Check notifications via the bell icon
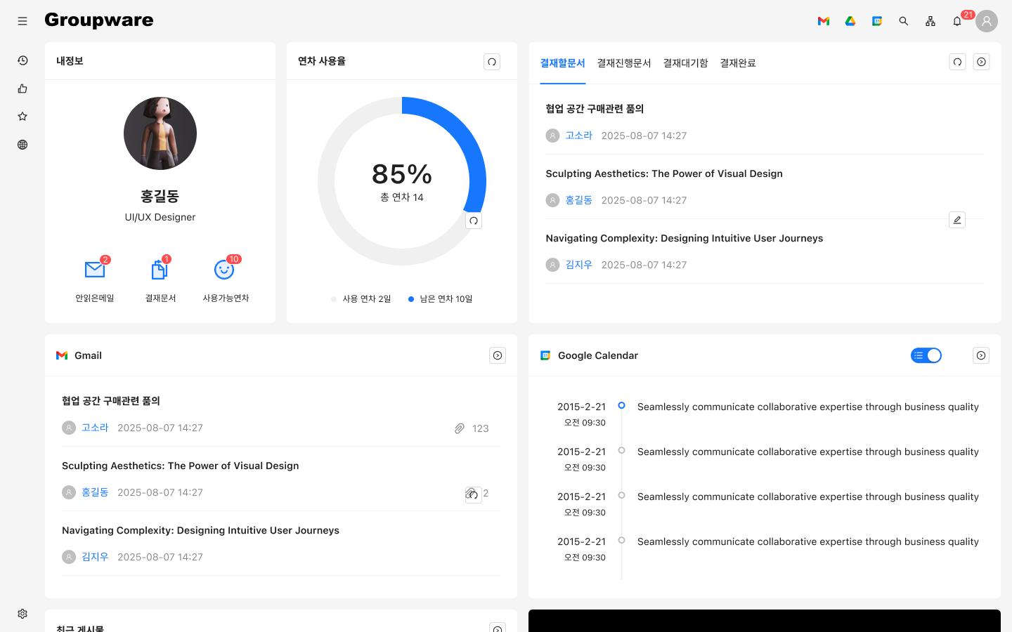Viewport: 1012px width, 632px height. point(957,21)
